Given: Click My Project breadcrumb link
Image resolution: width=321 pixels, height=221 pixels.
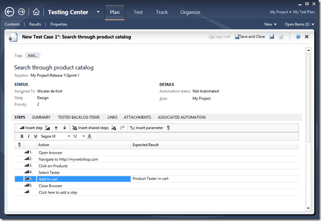Looking at the screenshot, I should click(279, 12).
